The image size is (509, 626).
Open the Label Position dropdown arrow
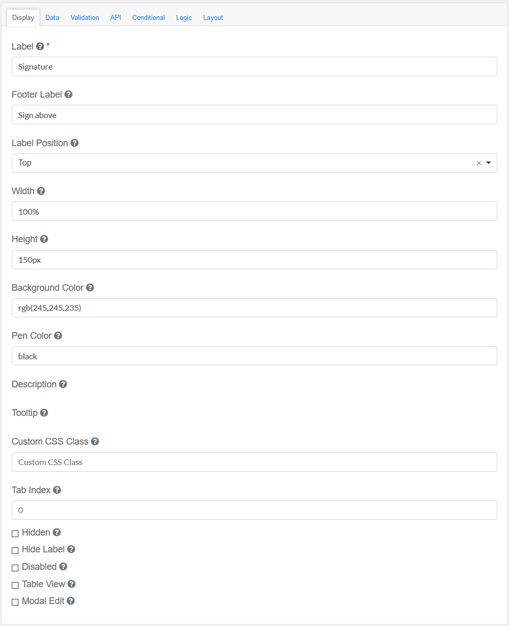[x=489, y=163]
